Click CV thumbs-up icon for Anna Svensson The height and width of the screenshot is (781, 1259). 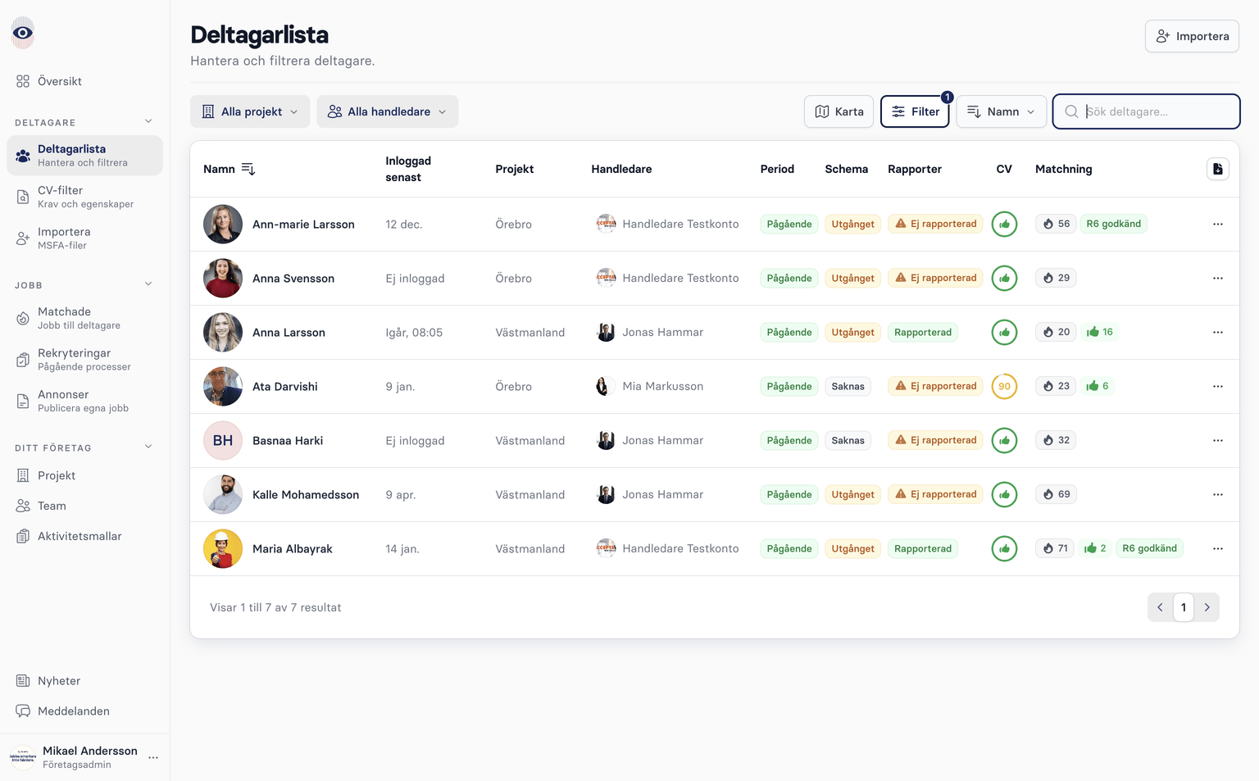pos(1004,278)
